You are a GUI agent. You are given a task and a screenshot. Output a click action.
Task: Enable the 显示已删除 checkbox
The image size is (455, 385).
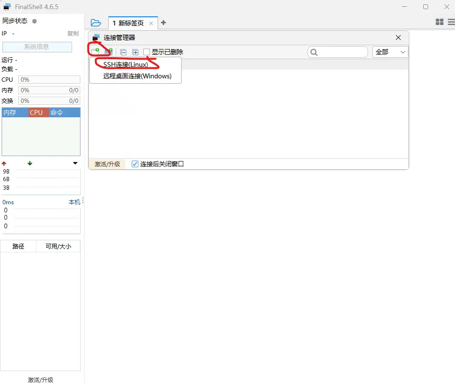(147, 52)
